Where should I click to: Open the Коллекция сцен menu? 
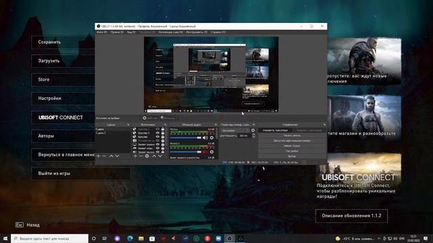click(170, 32)
